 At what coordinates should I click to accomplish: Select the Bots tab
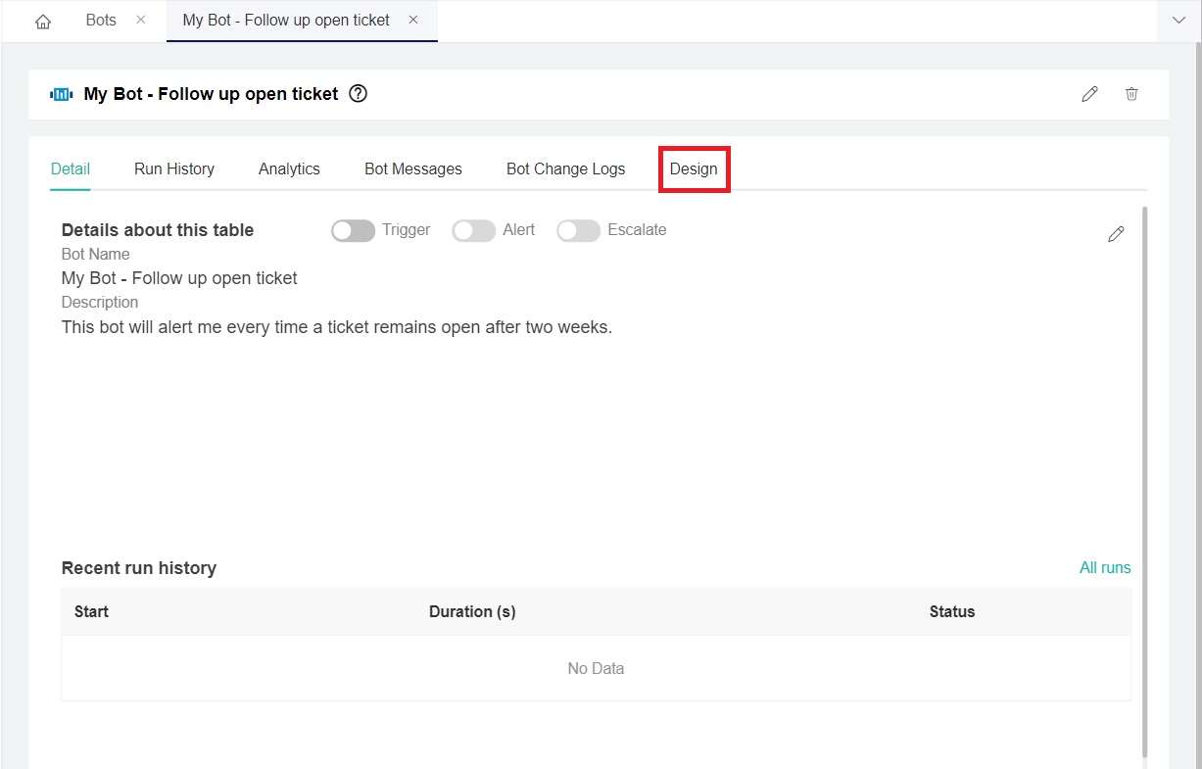(101, 20)
